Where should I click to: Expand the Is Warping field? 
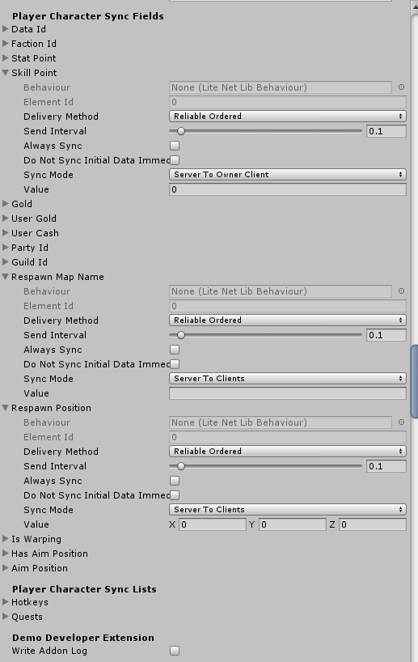[x=6, y=539]
